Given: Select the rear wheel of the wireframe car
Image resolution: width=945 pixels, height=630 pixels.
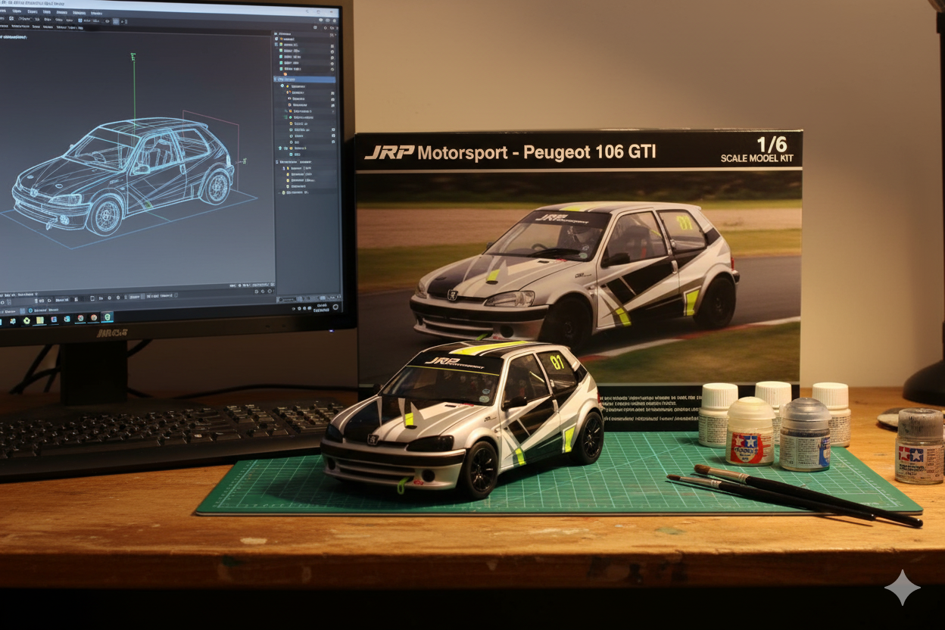Looking at the screenshot, I should click(x=215, y=187).
